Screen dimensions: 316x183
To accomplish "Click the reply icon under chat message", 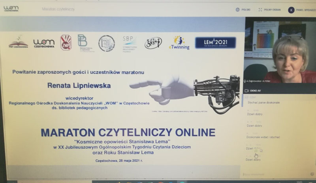I will (x=261, y=150).
